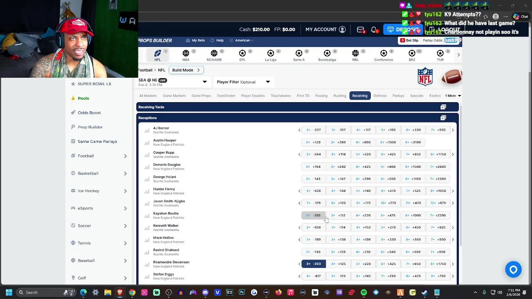
Task: Deselect Rhamondre Stevenson 3+ -223
Action: pos(313,264)
